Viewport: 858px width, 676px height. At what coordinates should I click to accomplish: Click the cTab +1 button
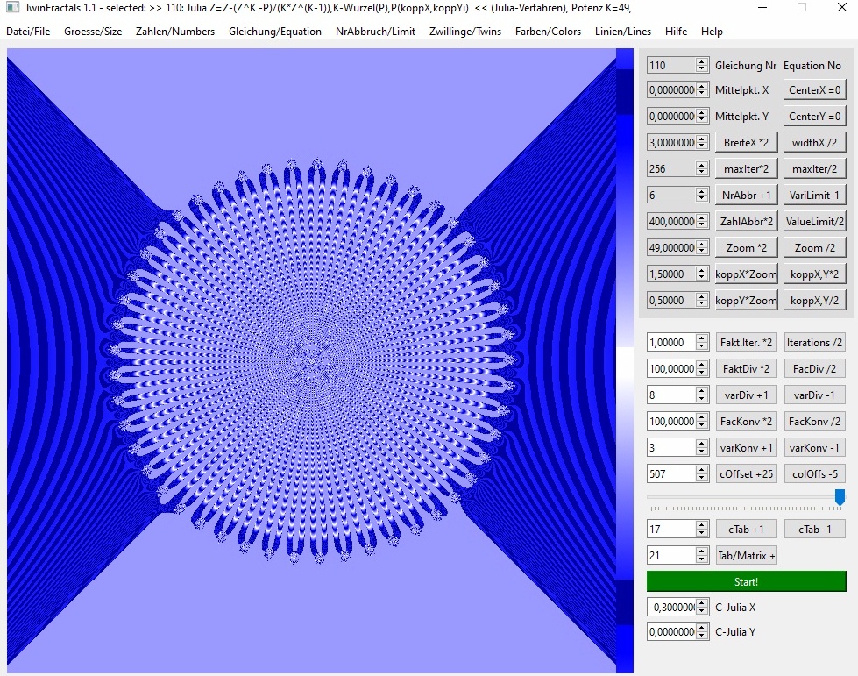(747, 529)
